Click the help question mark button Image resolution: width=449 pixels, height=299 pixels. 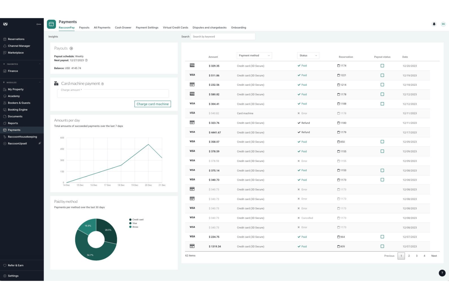(x=442, y=273)
